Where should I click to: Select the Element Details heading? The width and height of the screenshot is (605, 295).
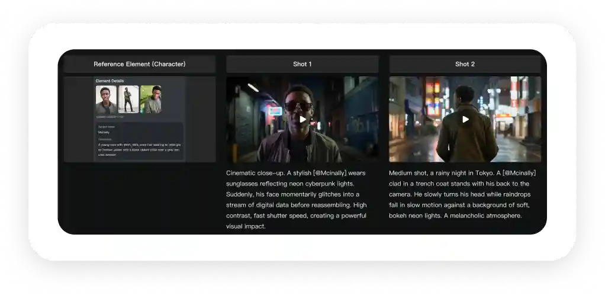(110, 81)
